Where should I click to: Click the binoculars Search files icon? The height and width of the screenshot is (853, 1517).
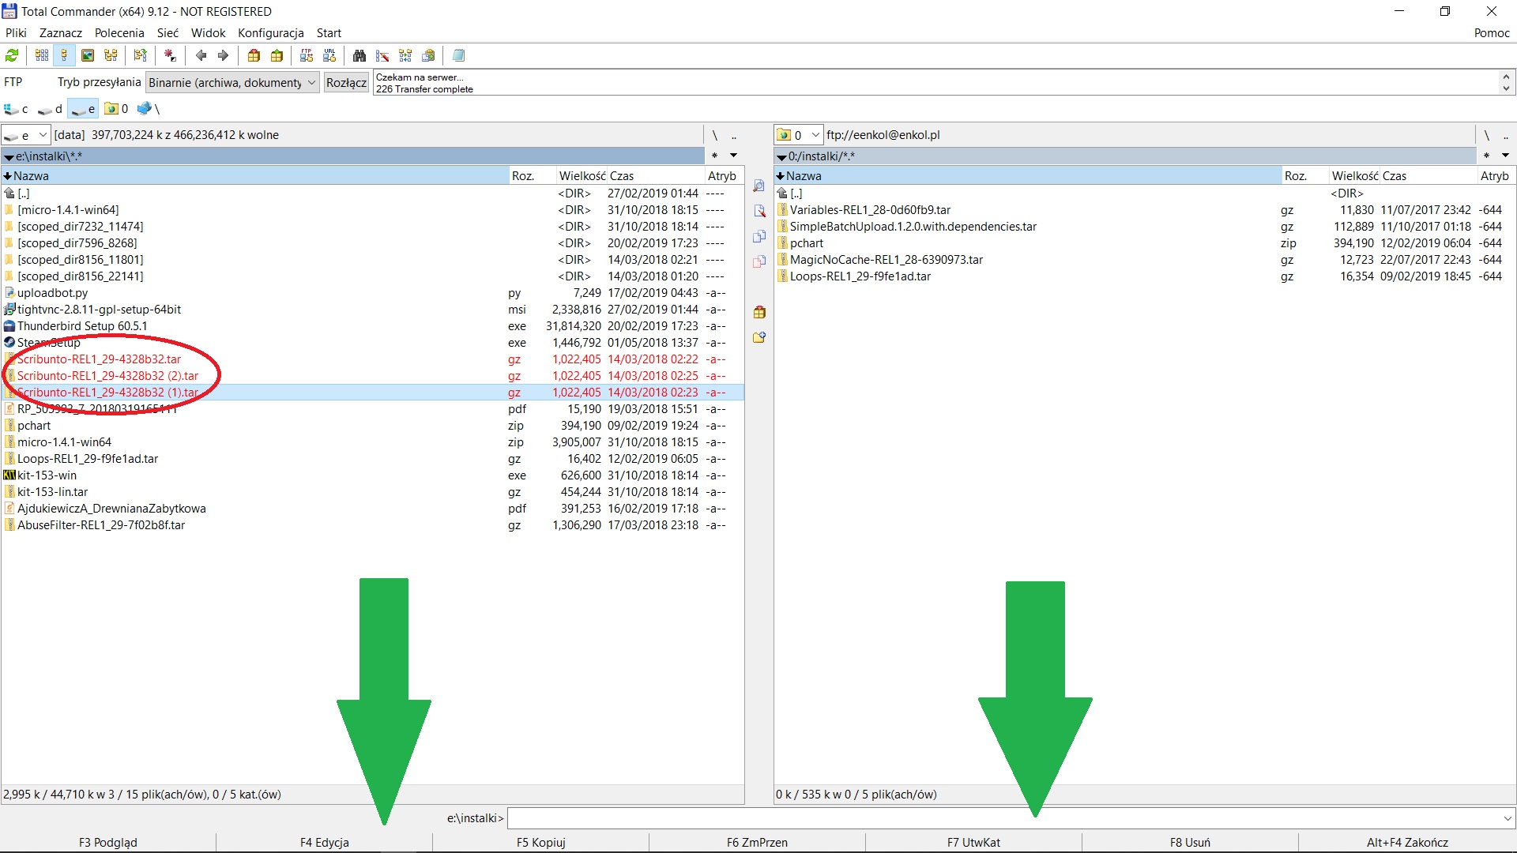coord(359,55)
